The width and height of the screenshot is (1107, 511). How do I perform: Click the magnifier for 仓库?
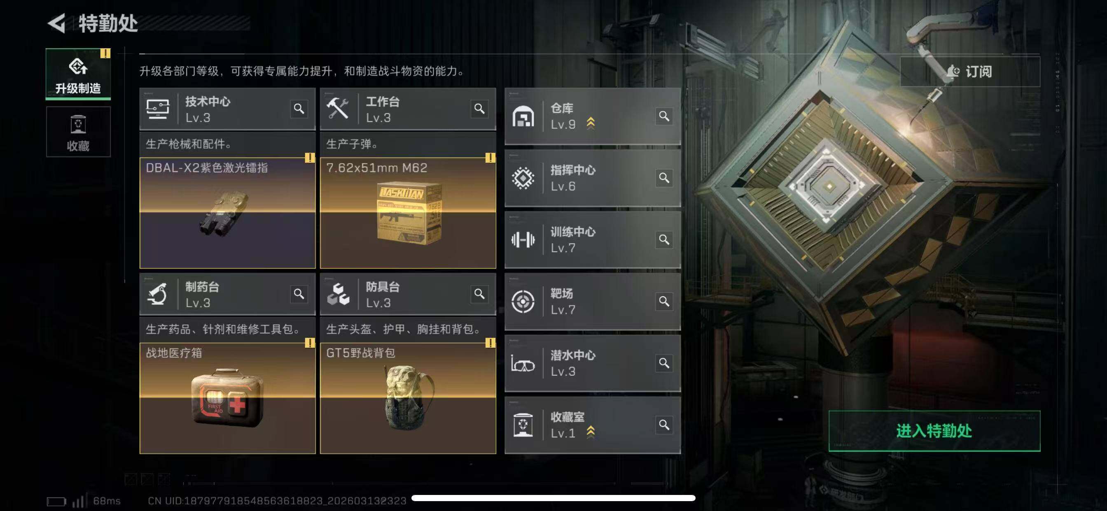(664, 116)
